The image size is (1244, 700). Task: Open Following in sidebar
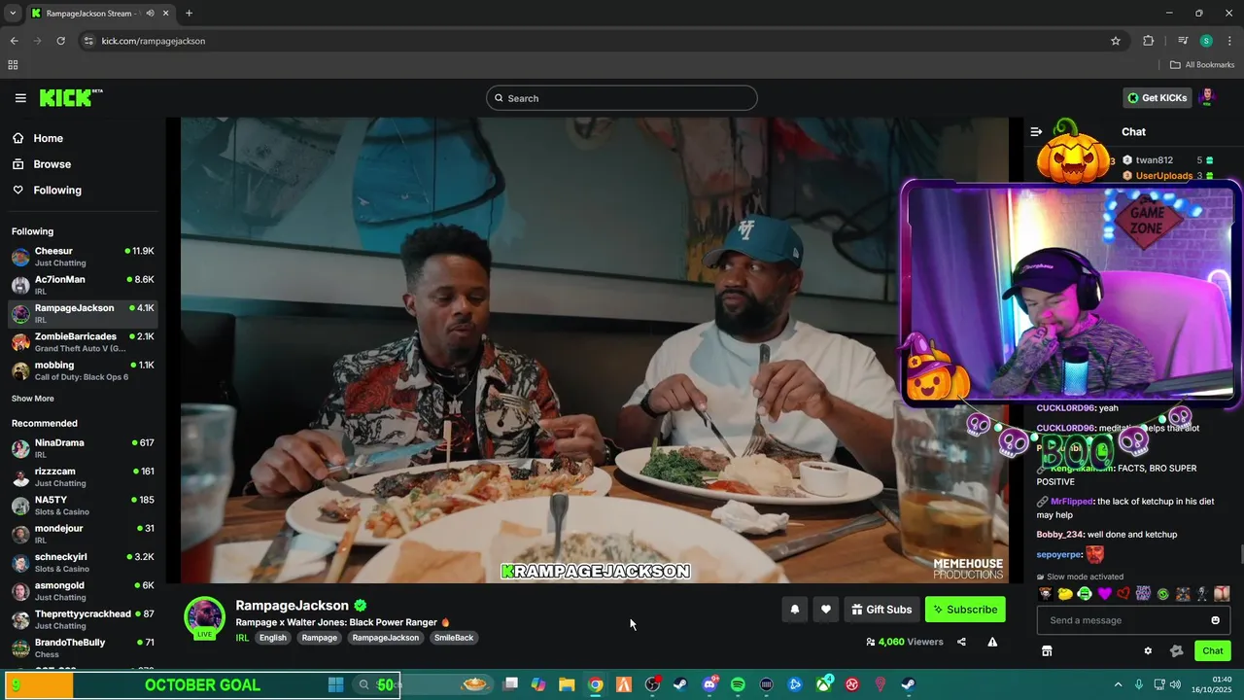(x=83, y=191)
